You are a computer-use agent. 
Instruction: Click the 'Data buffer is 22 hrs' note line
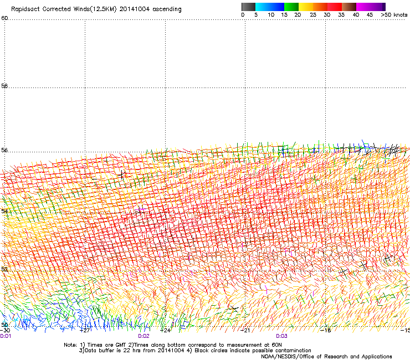click(195, 351)
